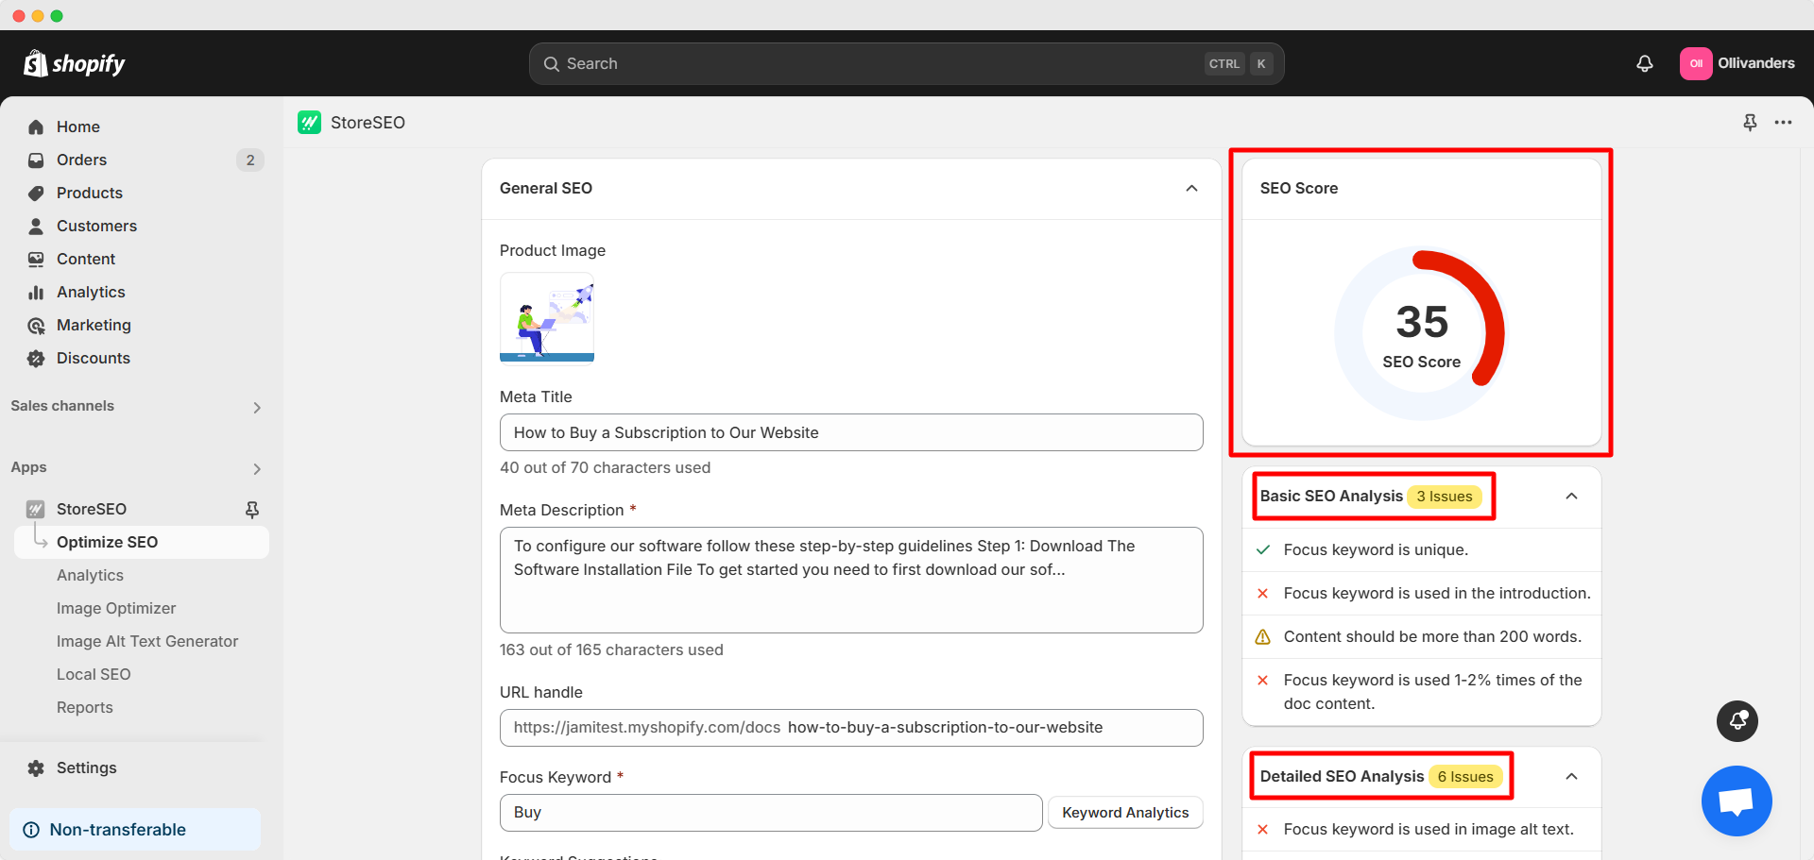Expand the Sales channels list
The image size is (1814, 860).
coord(256,407)
